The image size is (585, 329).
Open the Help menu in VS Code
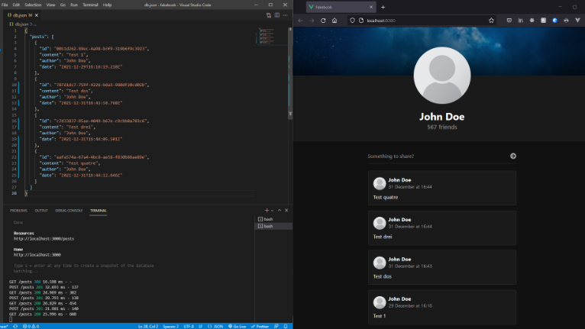[x=107, y=5]
